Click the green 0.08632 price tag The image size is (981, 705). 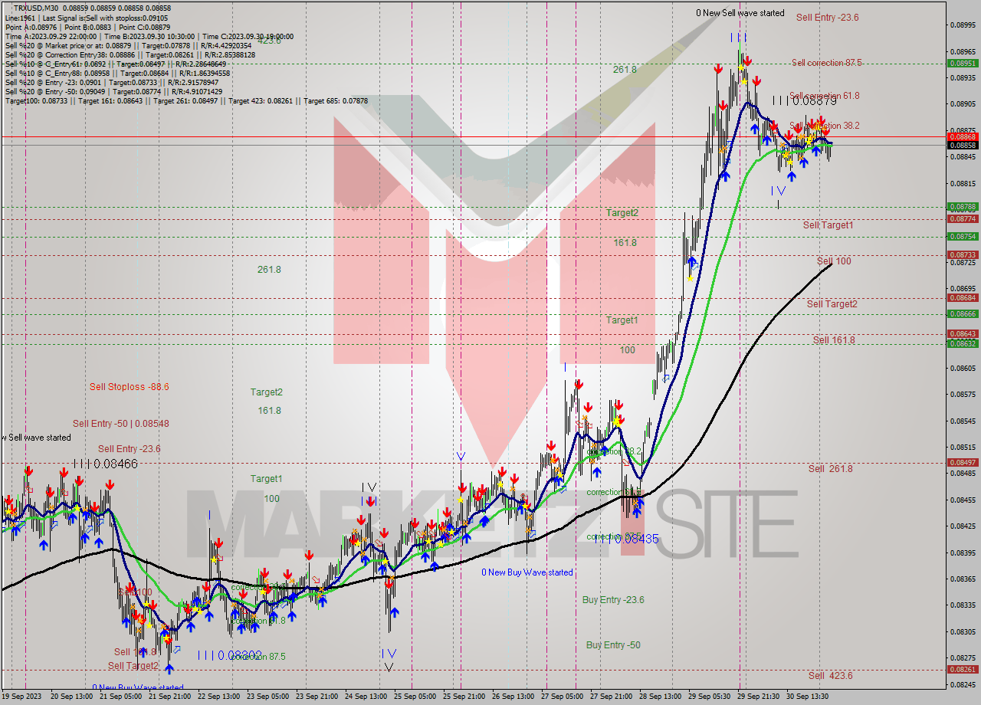[x=963, y=343]
